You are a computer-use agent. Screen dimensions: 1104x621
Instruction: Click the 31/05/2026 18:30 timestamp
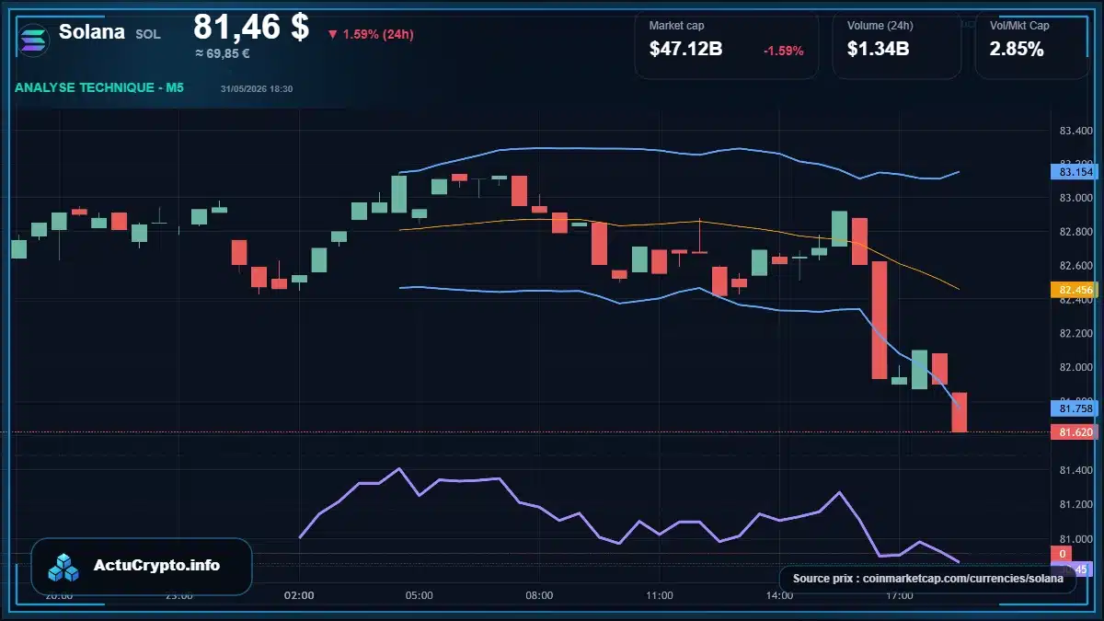coord(257,88)
